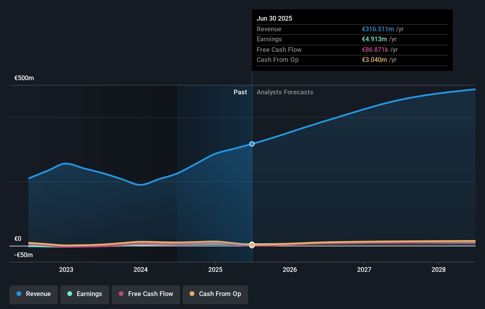Click the 2027 x-axis label
Viewport: 485px width, 309px height.
click(x=364, y=269)
